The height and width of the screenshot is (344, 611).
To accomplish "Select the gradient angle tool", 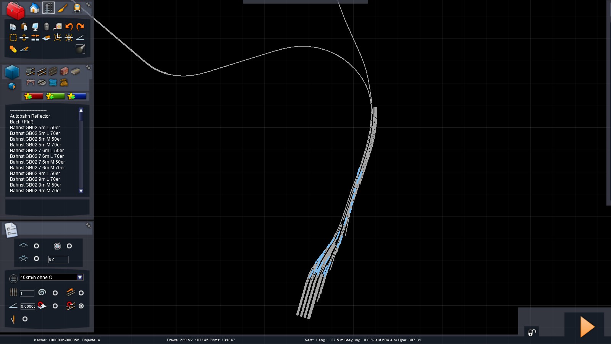I will (80, 37).
